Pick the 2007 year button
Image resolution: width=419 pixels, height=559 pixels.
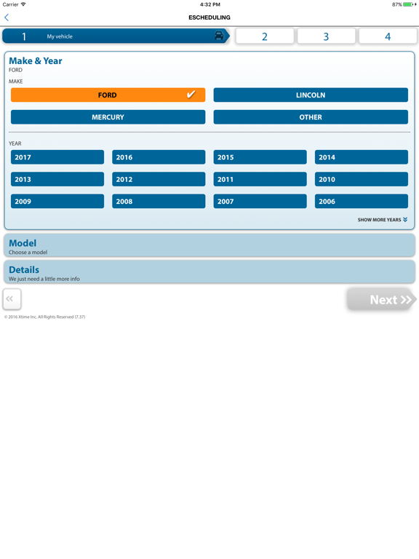click(x=260, y=202)
